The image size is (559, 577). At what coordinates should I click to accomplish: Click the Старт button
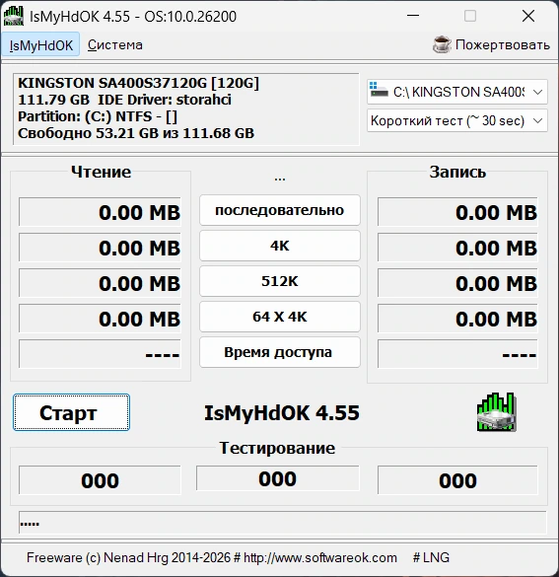[x=71, y=412]
